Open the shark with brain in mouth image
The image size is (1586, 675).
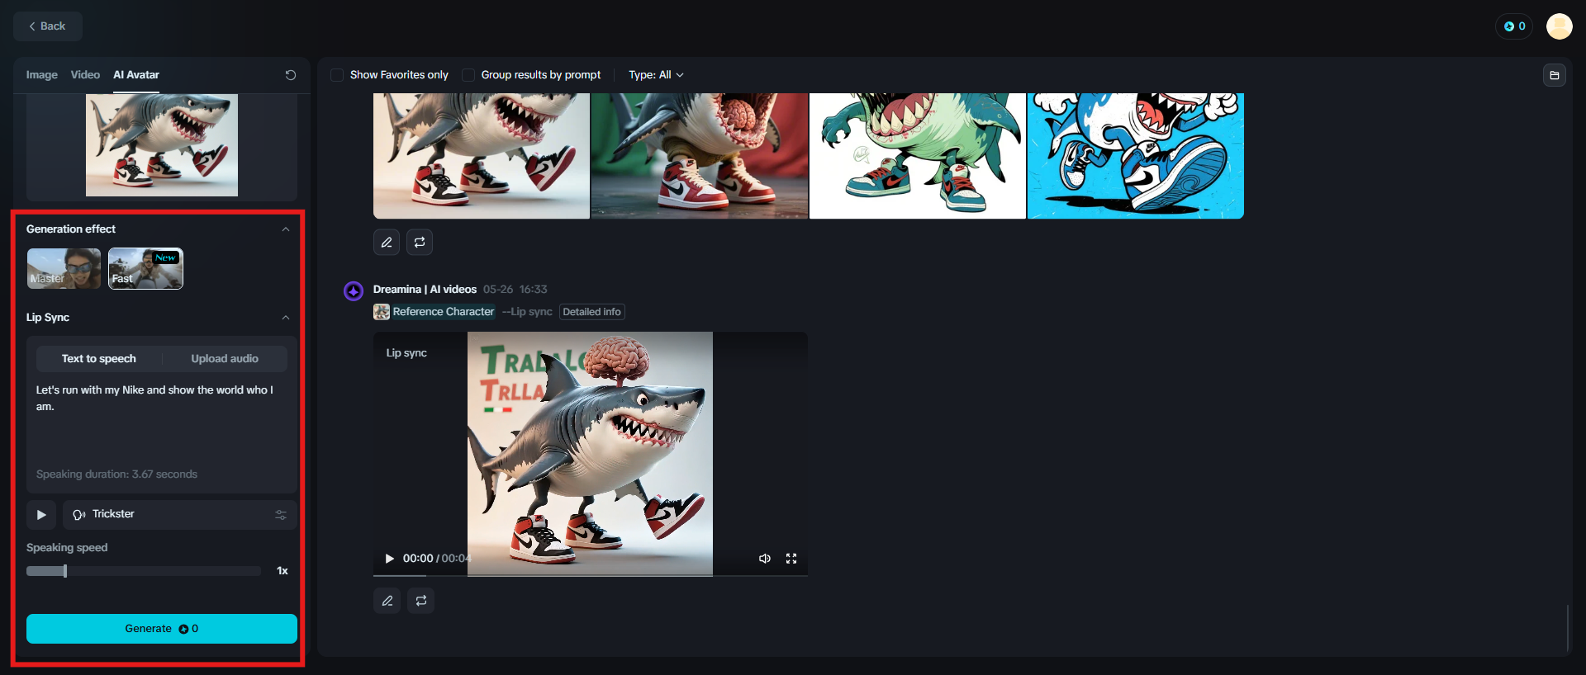pyautogui.click(x=700, y=156)
